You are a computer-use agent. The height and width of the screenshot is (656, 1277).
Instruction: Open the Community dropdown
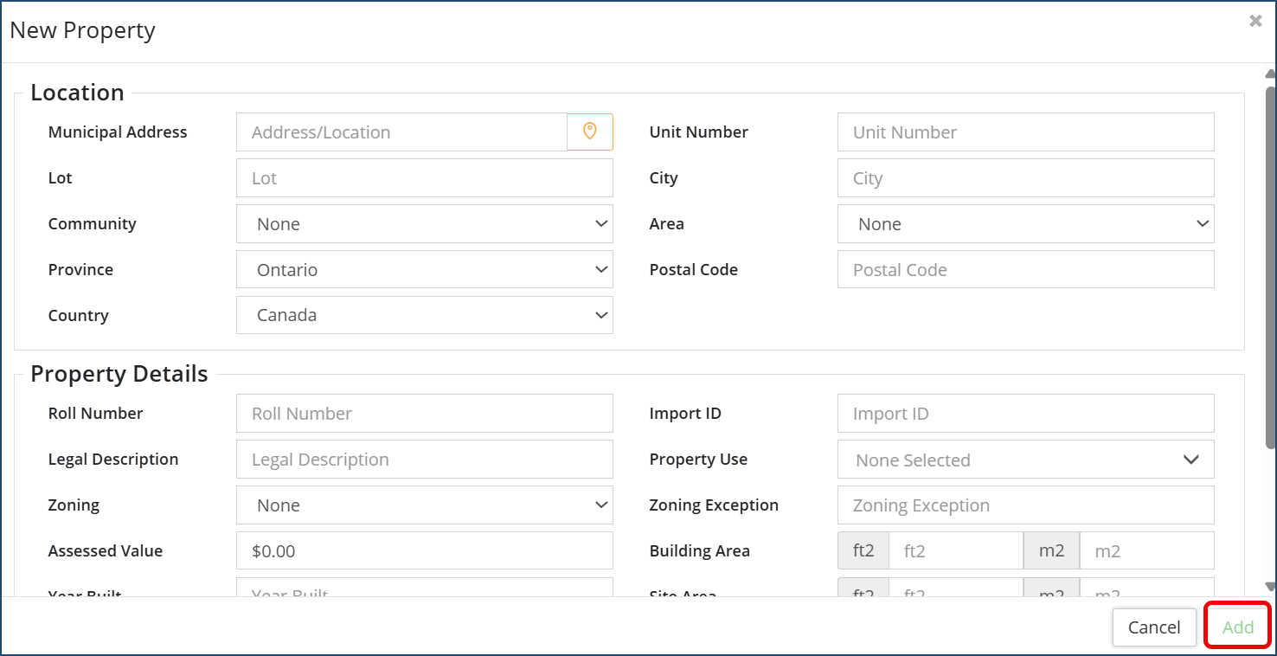(x=424, y=224)
